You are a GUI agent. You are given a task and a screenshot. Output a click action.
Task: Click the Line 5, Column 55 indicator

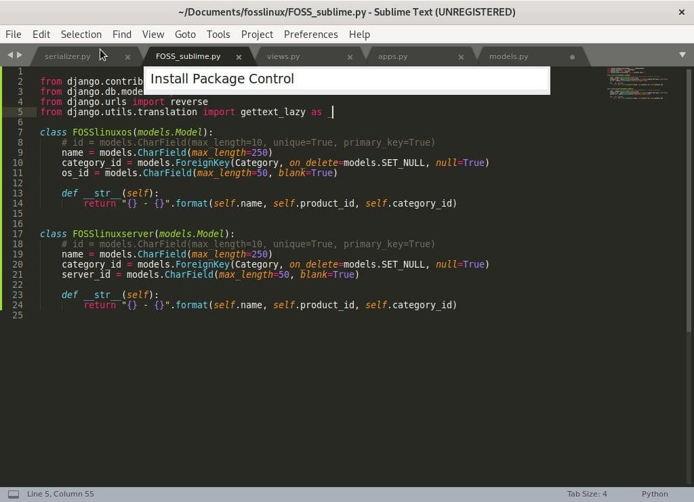tap(60, 493)
